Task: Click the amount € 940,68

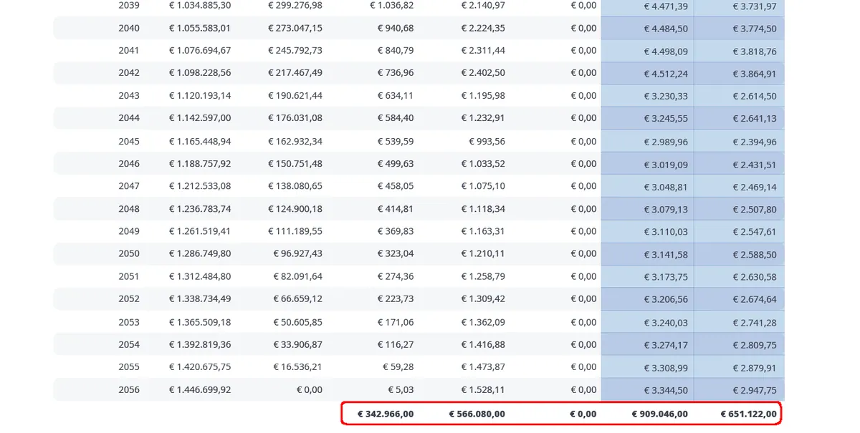Action: [x=396, y=28]
